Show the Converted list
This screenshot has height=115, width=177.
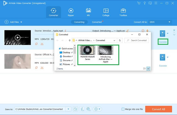click(x=97, y=22)
